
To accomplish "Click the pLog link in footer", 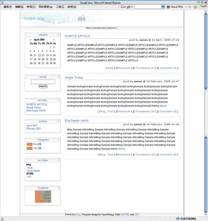I will click(x=78, y=214).
